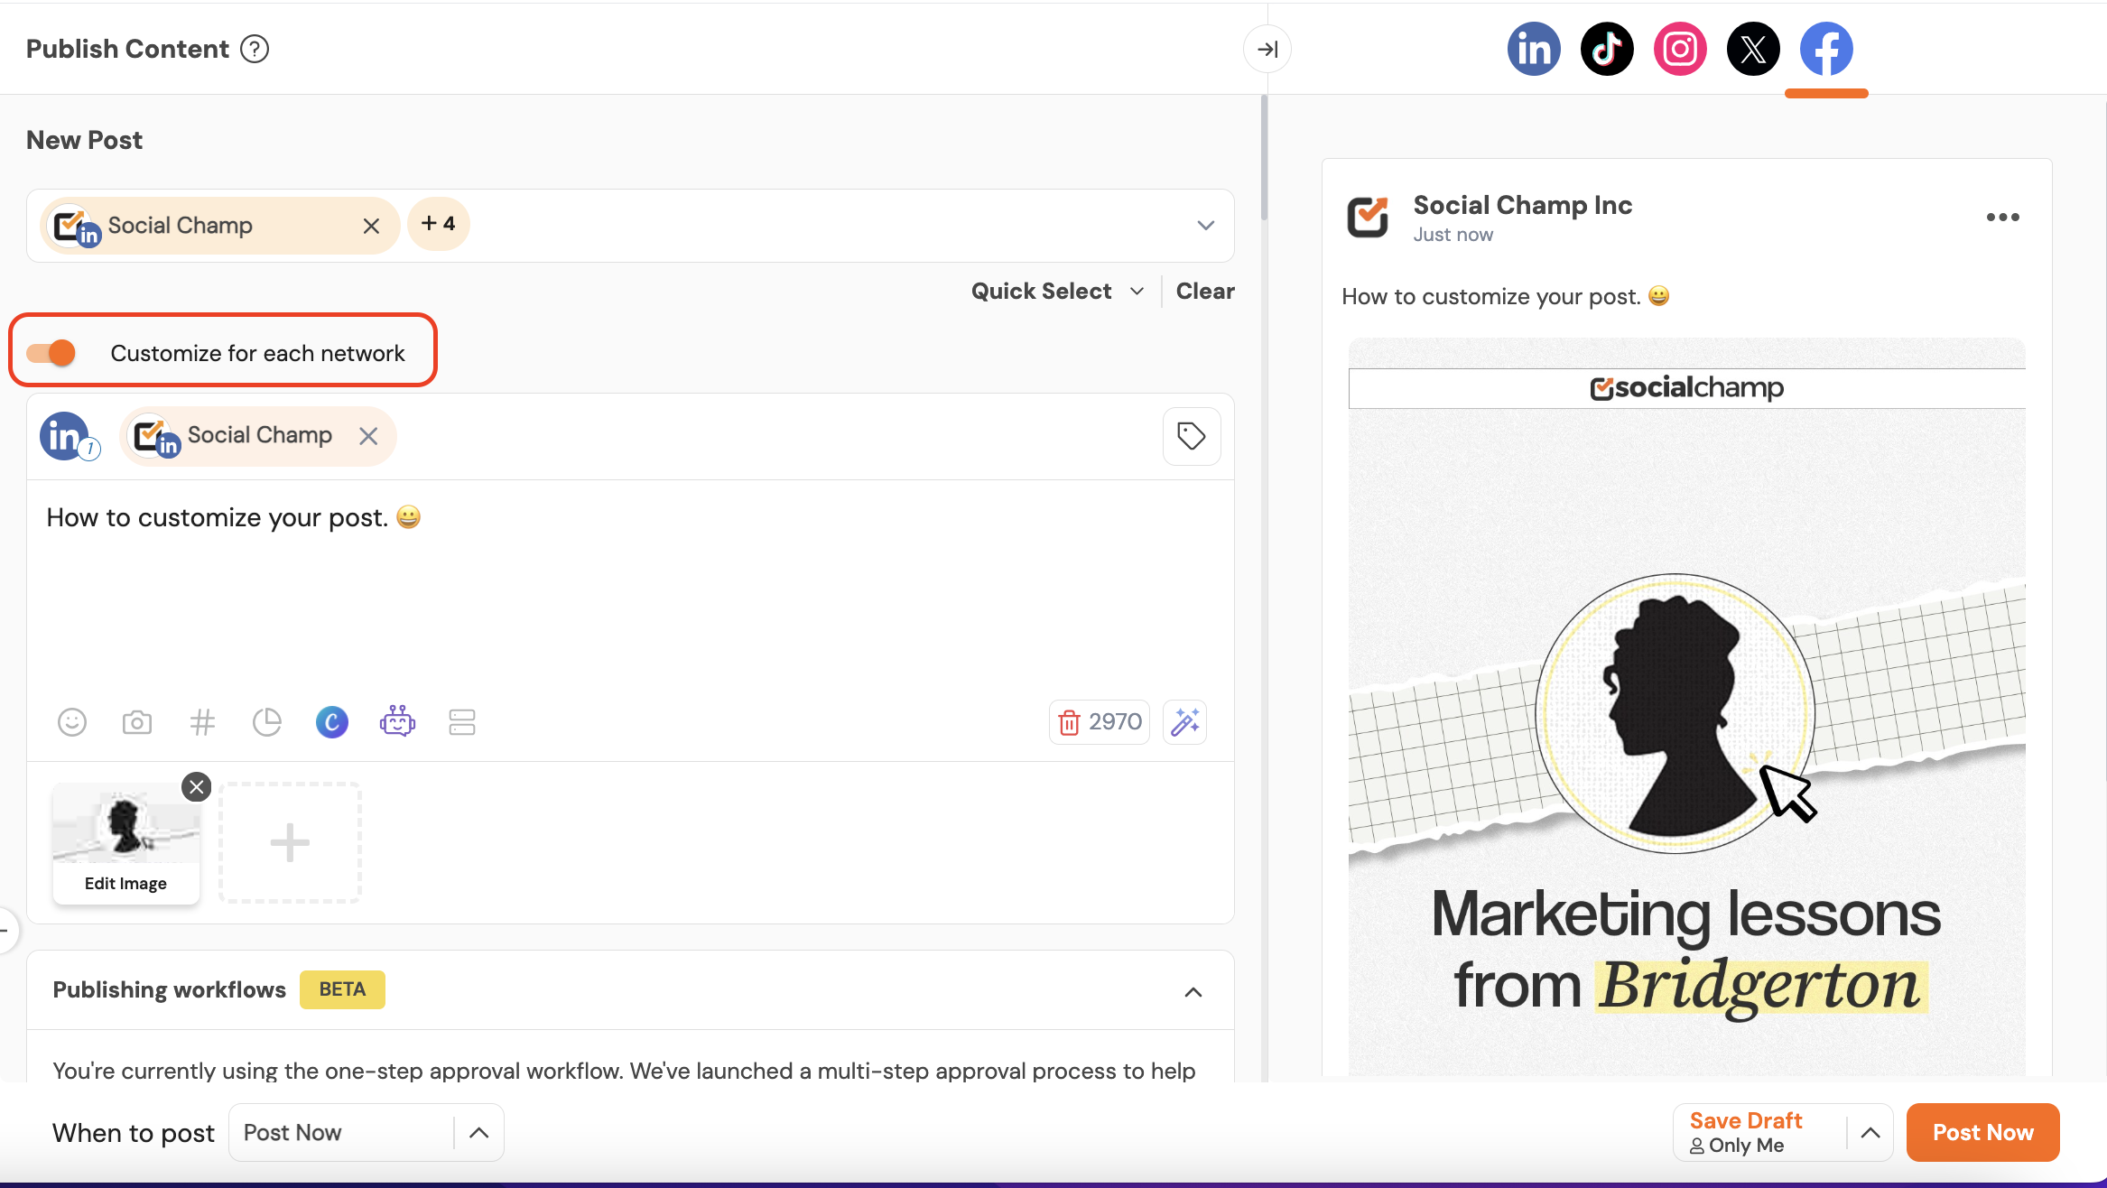2107x1188 pixels.
Task: Remove the uploaded image thumbnail
Action: coord(197,787)
